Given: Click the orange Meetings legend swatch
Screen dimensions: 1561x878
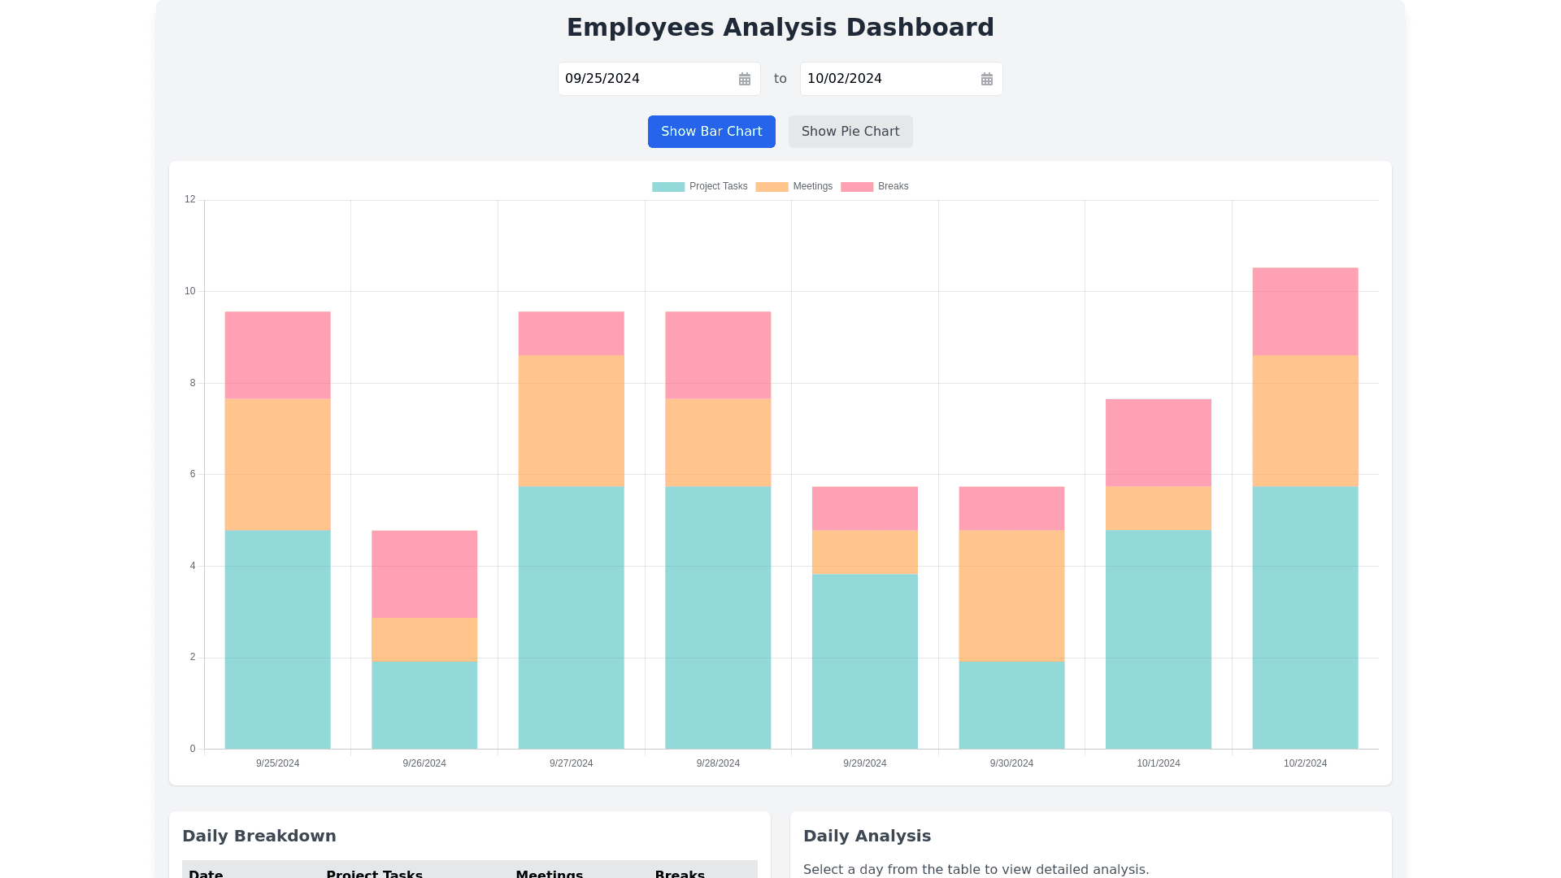Looking at the screenshot, I should click(772, 187).
